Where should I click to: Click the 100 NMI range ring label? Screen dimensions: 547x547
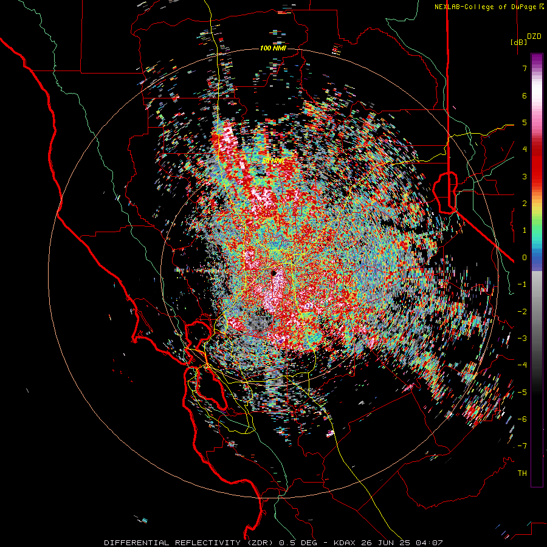point(273,48)
